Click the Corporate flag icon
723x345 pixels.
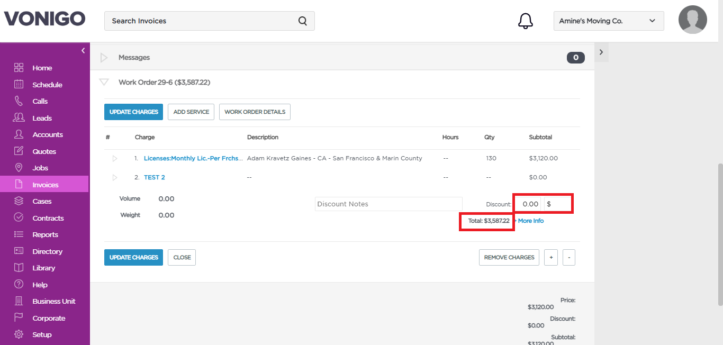tap(19, 317)
